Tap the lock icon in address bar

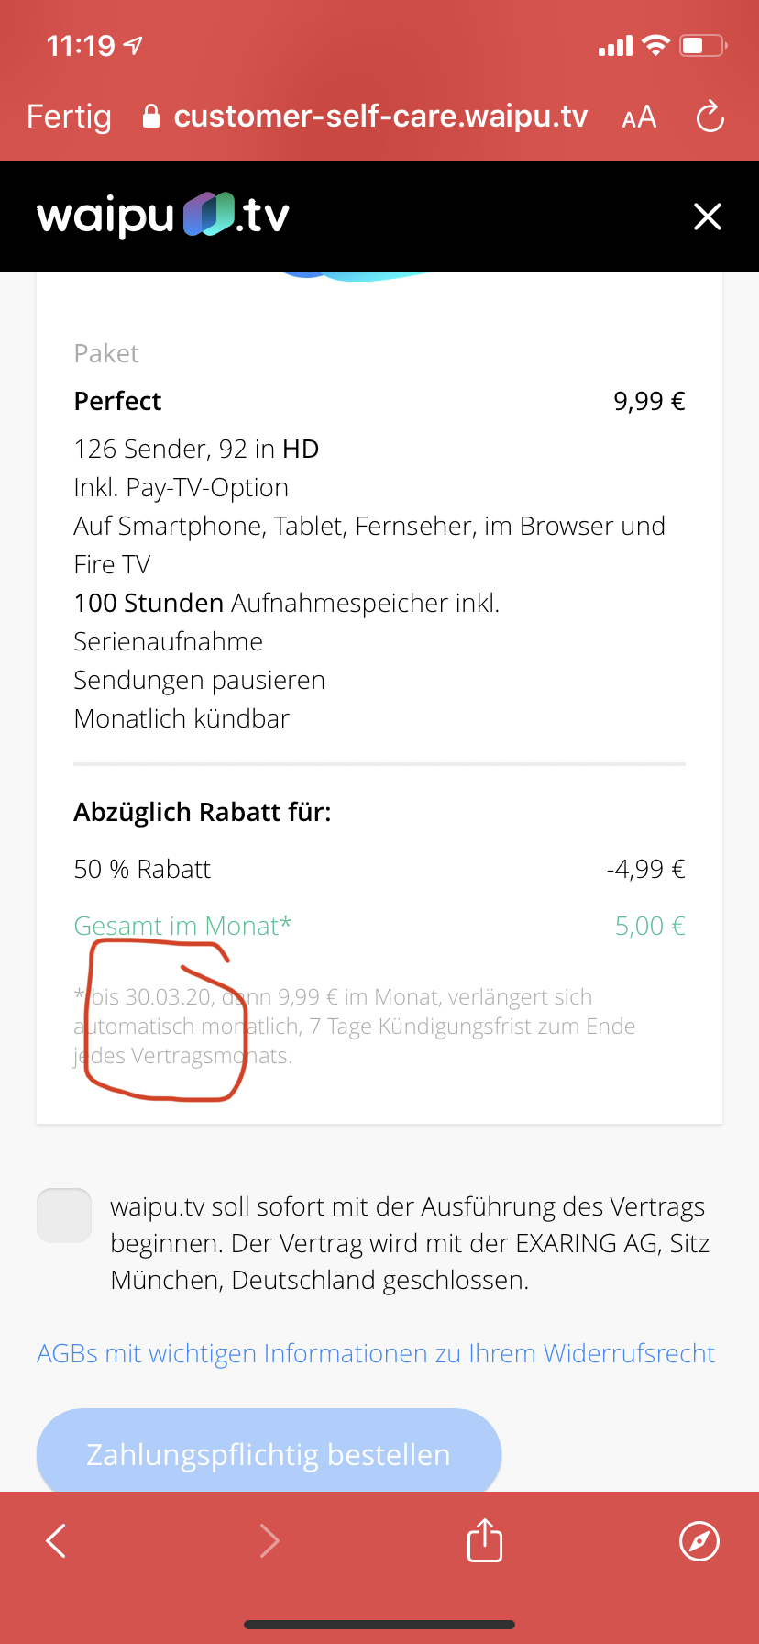pyautogui.click(x=151, y=117)
